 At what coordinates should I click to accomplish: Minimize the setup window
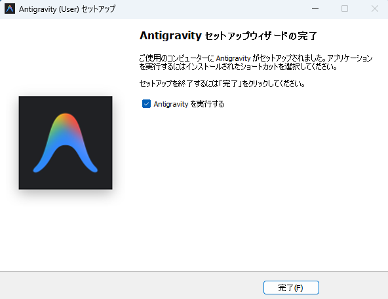click(x=315, y=9)
